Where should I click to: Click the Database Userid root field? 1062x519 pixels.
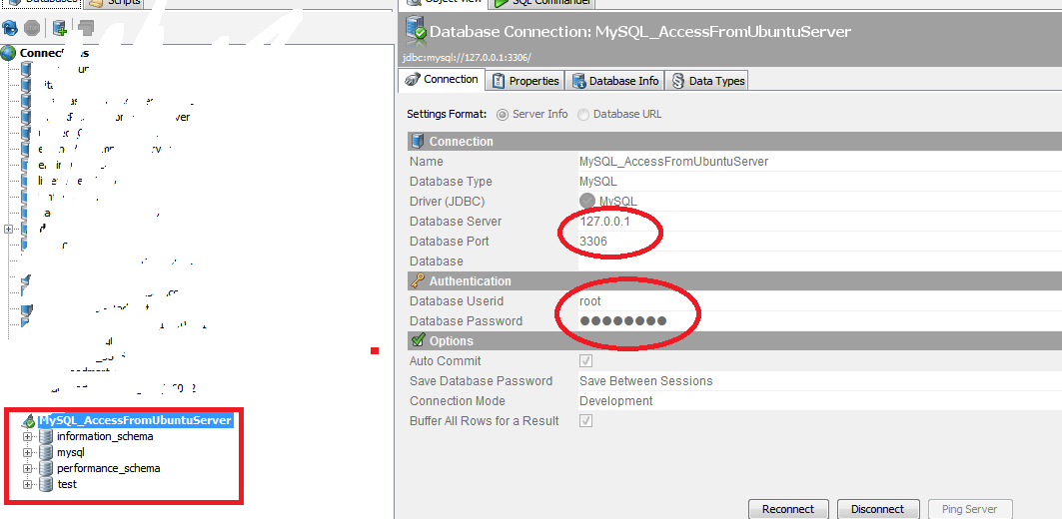tap(819, 301)
